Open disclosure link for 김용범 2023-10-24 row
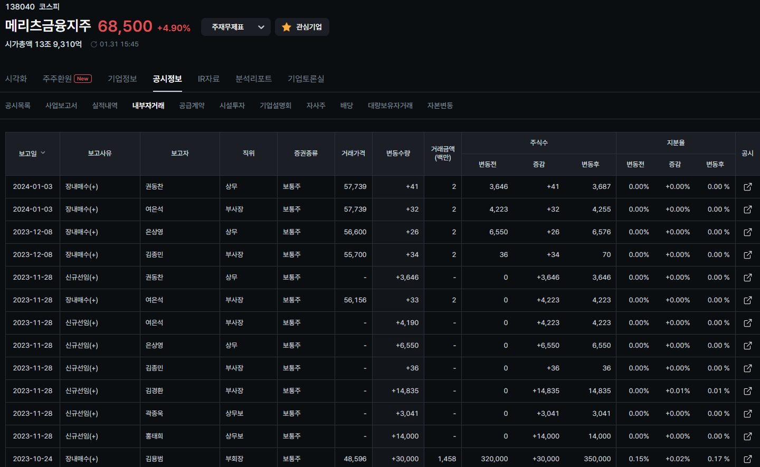This screenshot has height=467, width=760. 747,459
